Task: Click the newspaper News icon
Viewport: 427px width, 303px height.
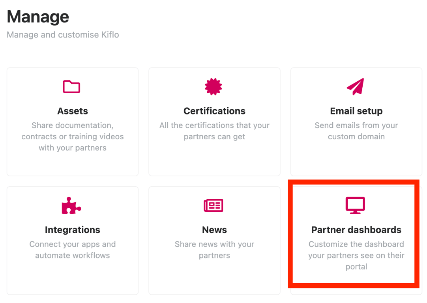Action: pyautogui.click(x=213, y=205)
